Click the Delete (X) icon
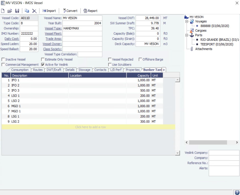Viewport: 240px width, 195px height. [x=34, y=11]
